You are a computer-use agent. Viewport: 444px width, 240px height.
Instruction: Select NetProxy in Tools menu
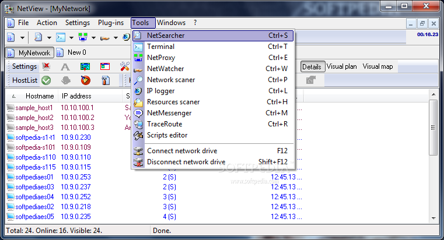(x=213, y=58)
